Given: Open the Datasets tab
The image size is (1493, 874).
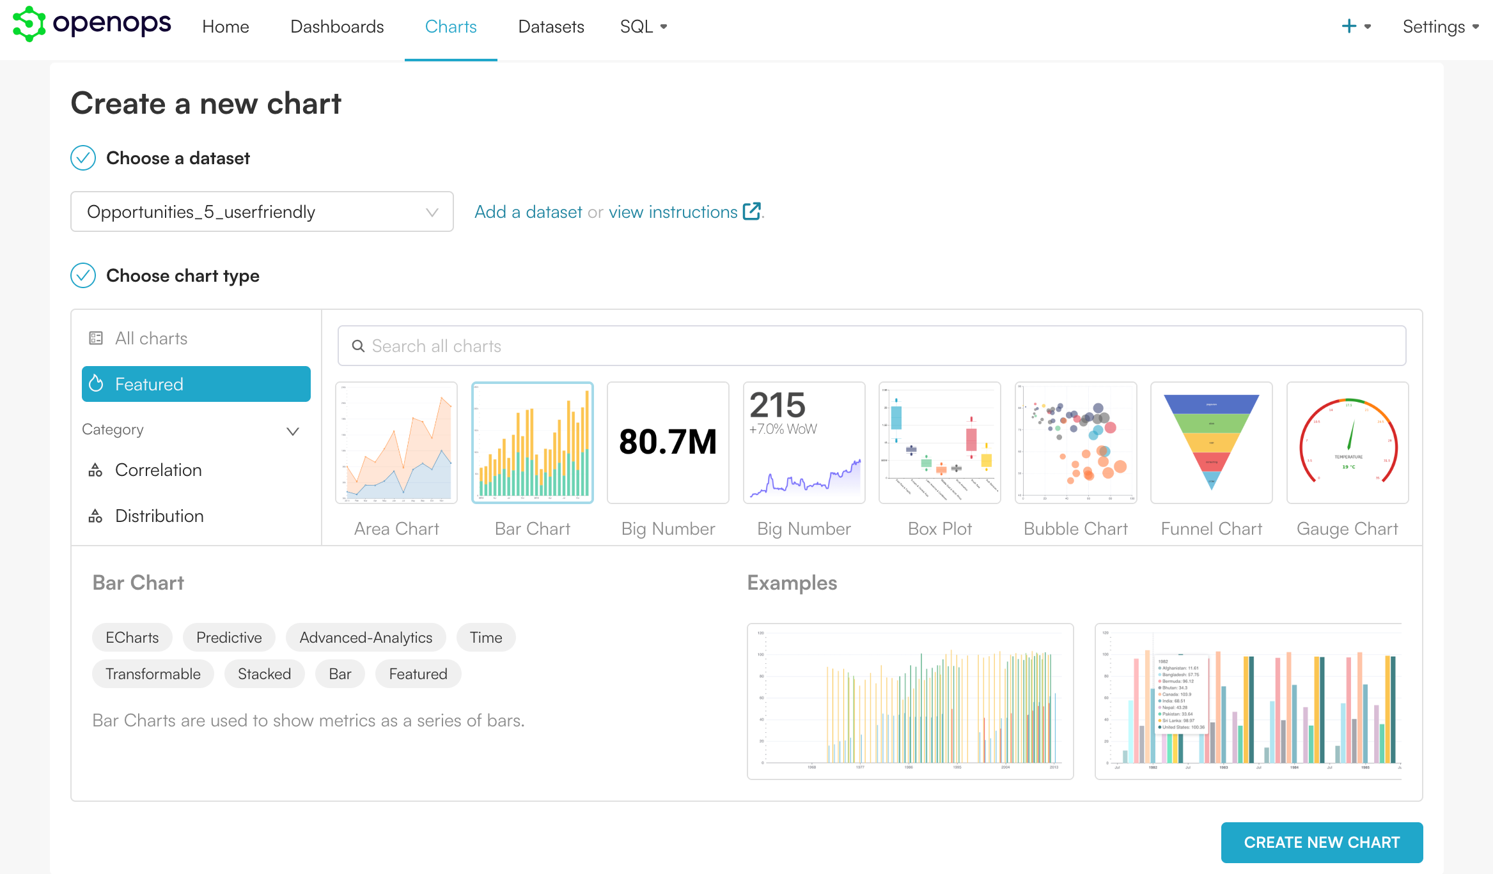Looking at the screenshot, I should pyautogui.click(x=551, y=27).
